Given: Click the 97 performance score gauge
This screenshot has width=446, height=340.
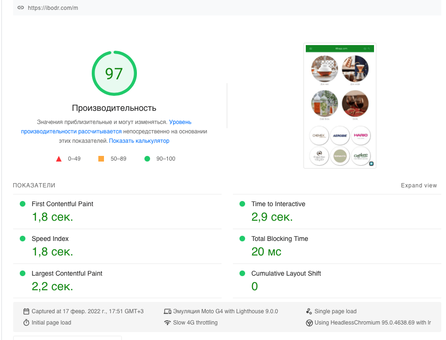Looking at the screenshot, I should (x=114, y=74).
